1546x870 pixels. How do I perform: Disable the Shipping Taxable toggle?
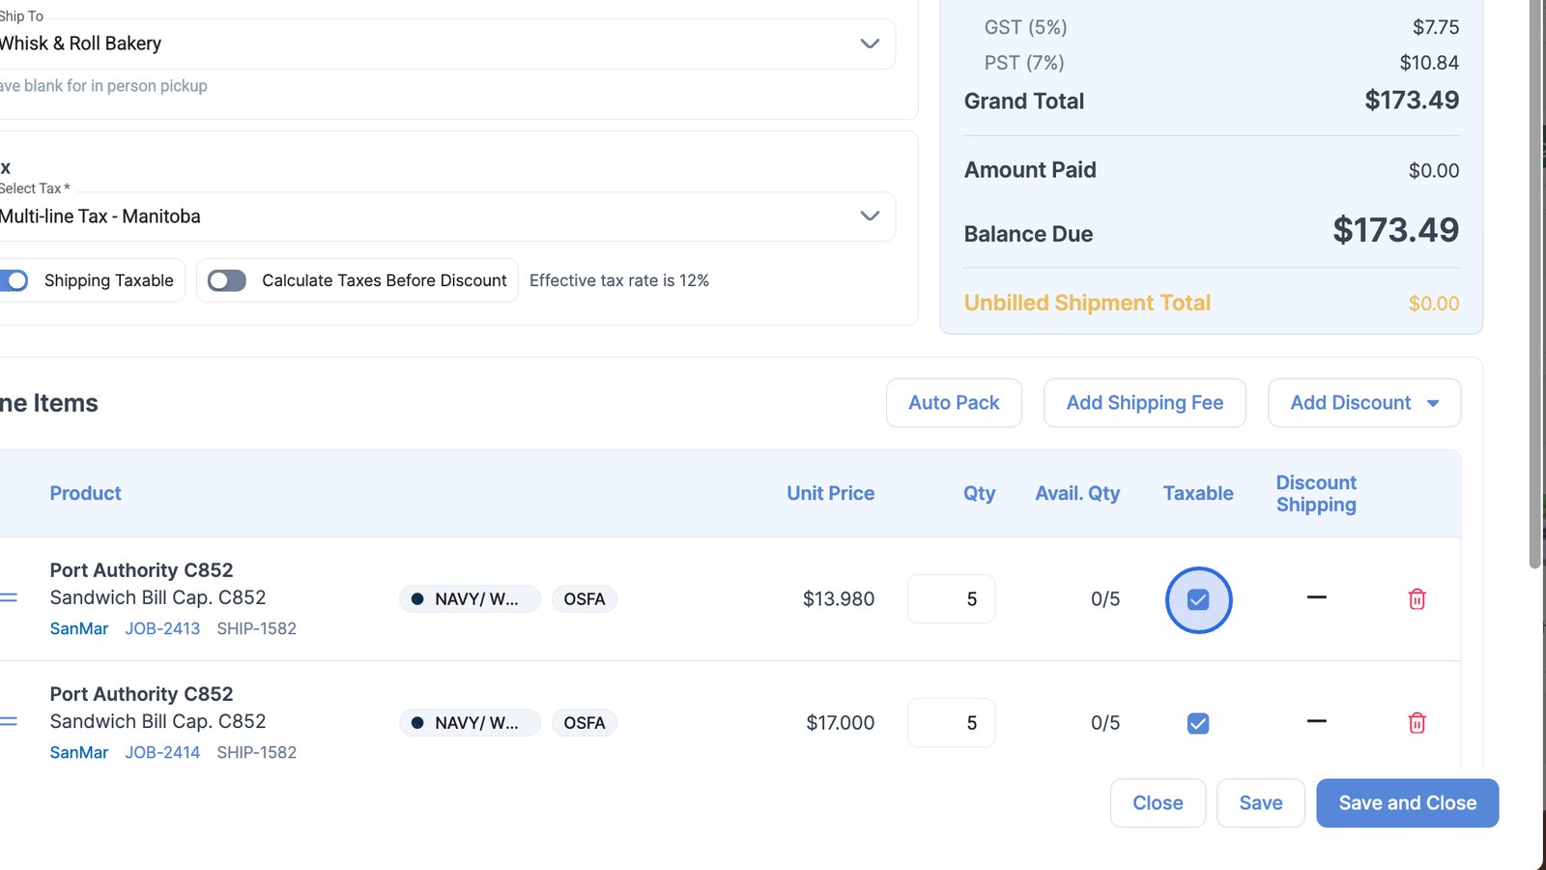[14, 280]
